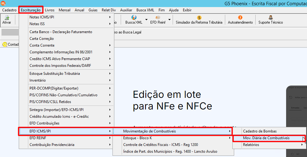307x157 pixels.
Task: Select EFD ICMS/IPI menu entry
Action: 66,131
